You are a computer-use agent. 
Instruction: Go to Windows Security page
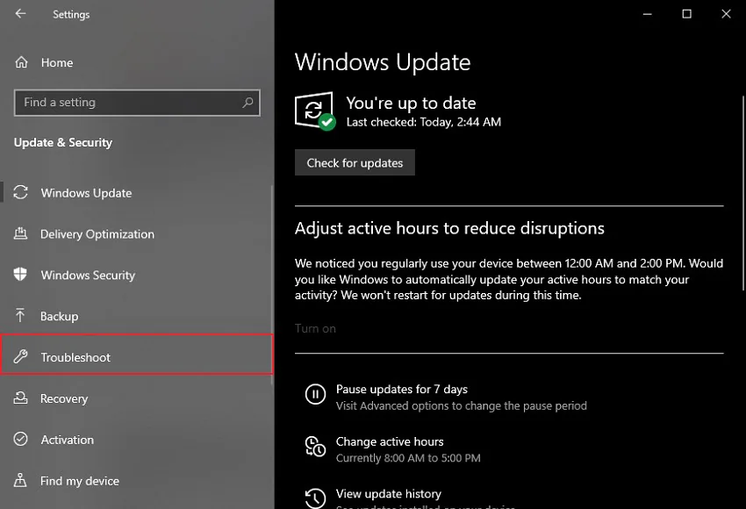coord(137,275)
